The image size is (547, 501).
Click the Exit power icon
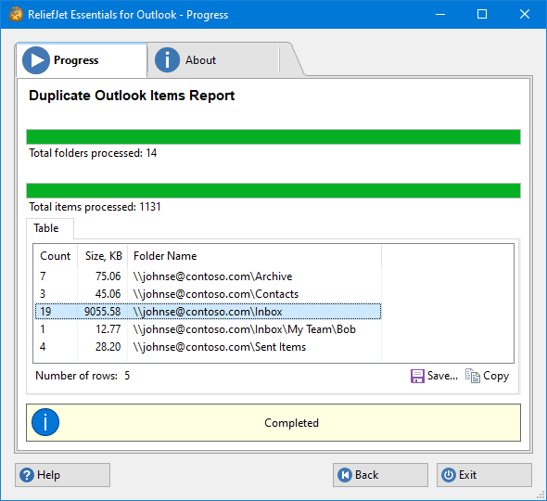pyautogui.click(x=449, y=475)
